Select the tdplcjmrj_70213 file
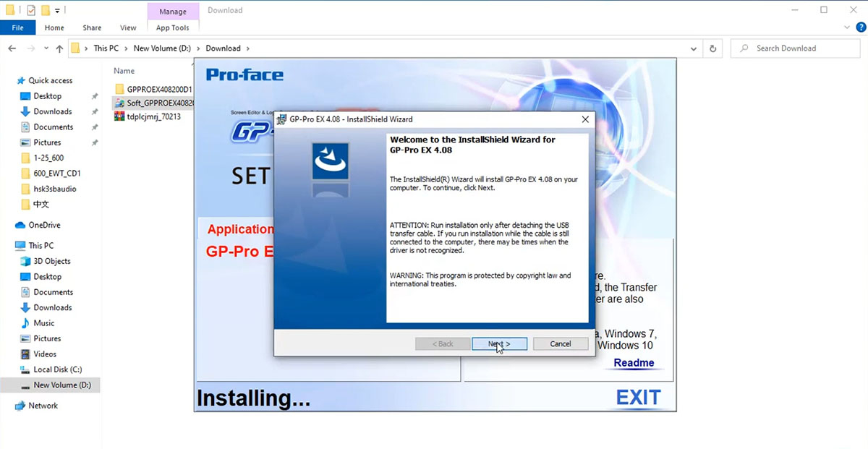This screenshot has width=868, height=449. tap(153, 116)
